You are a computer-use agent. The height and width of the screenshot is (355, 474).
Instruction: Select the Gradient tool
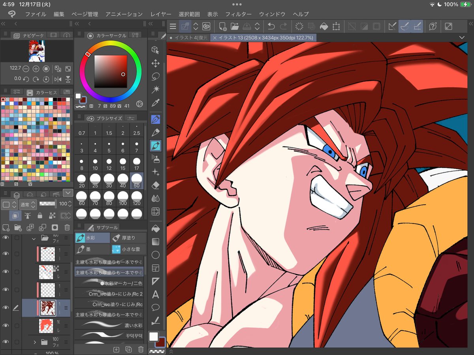[156, 241]
